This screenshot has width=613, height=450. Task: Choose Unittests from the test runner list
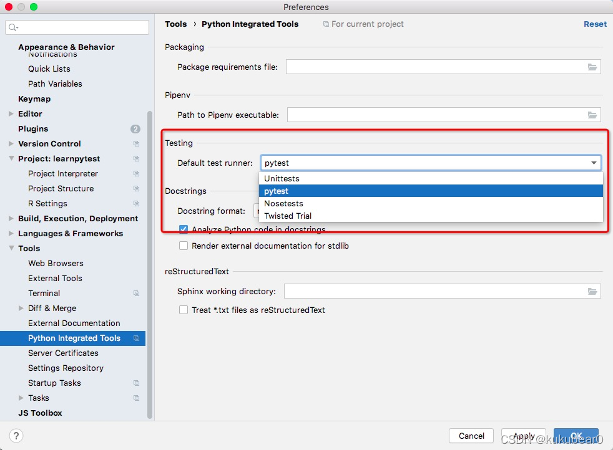[431, 178]
